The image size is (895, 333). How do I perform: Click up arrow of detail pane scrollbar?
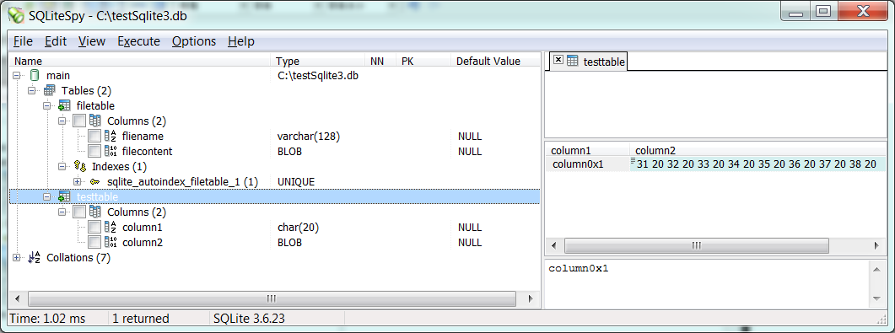tap(877, 269)
